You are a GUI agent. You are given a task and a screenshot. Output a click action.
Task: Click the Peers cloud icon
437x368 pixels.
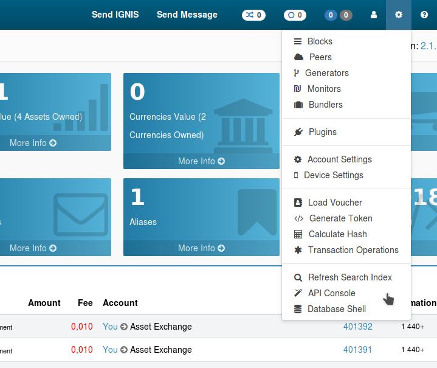[x=298, y=57]
